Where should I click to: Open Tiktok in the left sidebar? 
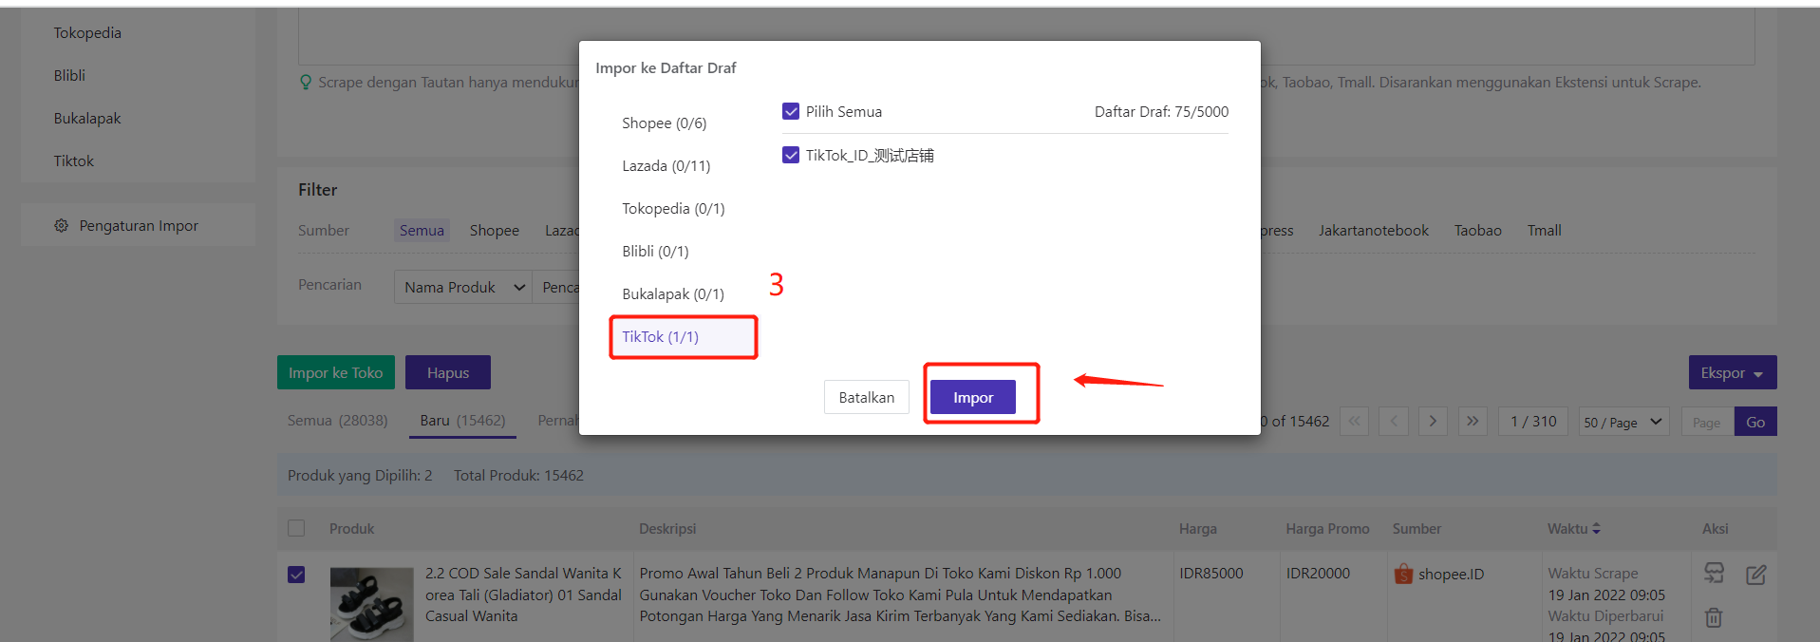coord(74,161)
